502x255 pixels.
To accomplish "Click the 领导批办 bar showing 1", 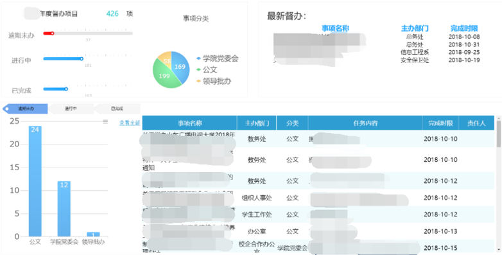I will coord(93,234).
